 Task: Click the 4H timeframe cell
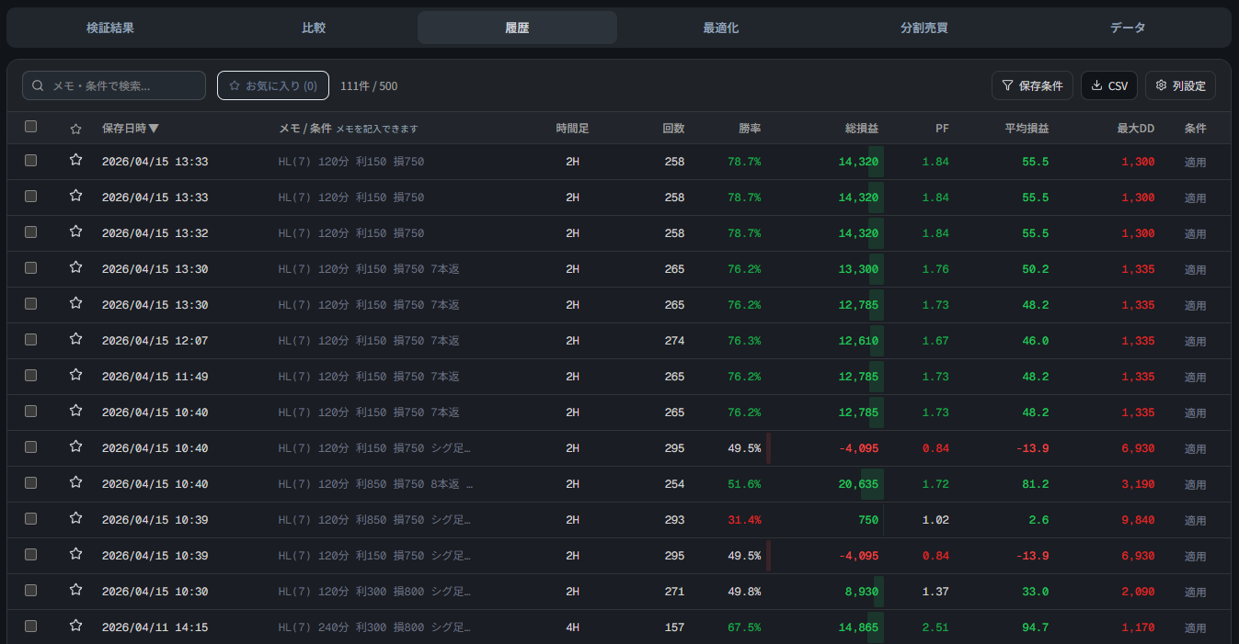(572, 627)
